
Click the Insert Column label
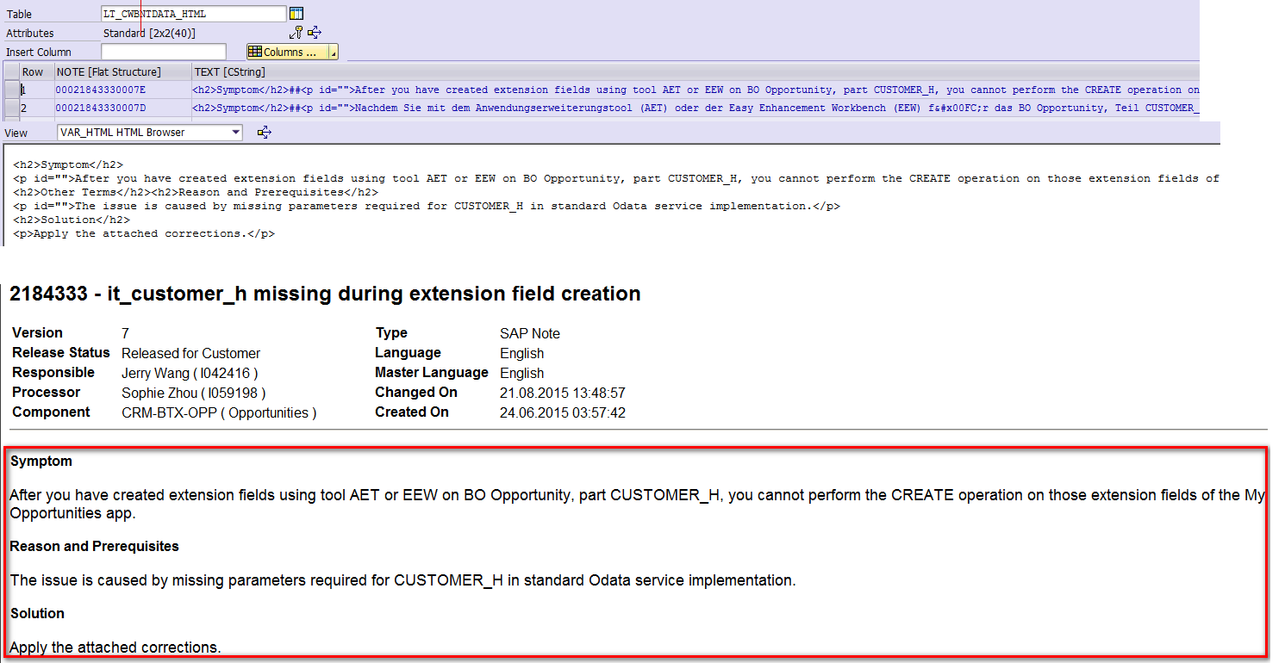[x=39, y=52]
